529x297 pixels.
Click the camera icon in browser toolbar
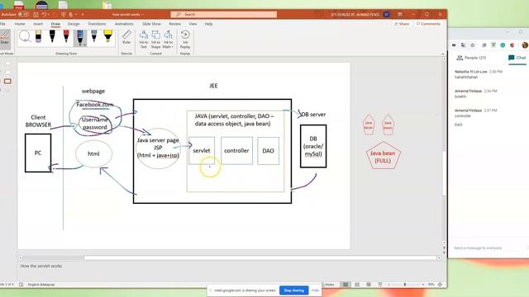point(454,45)
